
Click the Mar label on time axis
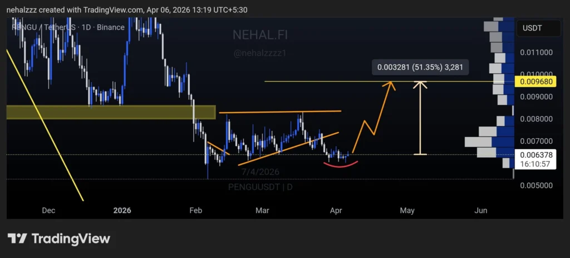263,210
